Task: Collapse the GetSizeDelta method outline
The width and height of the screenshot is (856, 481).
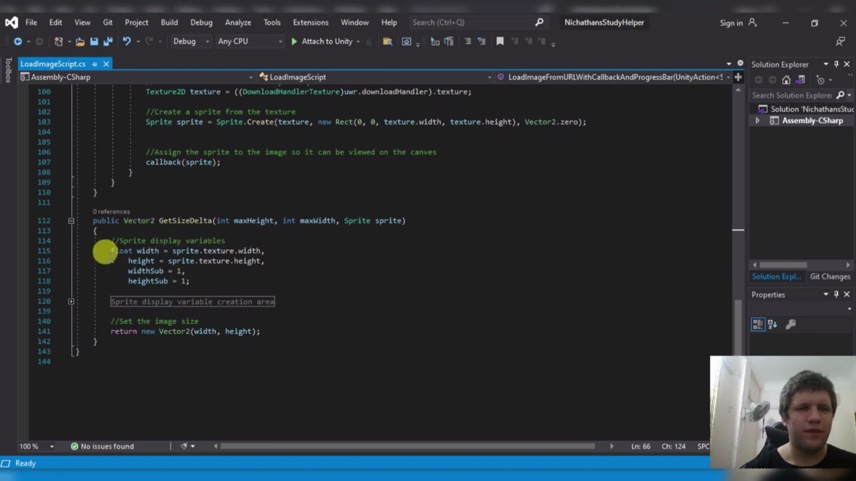Action: click(71, 220)
